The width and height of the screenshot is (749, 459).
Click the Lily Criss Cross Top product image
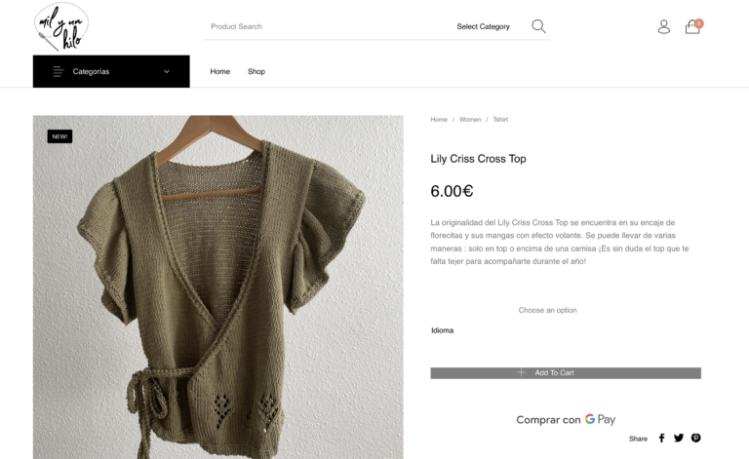tap(217, 287)
